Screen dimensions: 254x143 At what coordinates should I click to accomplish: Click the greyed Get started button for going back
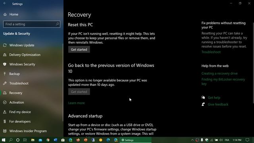(x=79, y=92)
